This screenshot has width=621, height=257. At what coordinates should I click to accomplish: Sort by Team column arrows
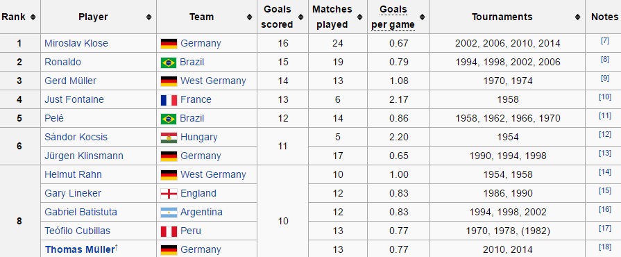[x=250, y=17]
